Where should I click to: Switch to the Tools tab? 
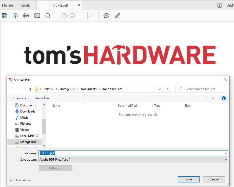click(24, 5)
